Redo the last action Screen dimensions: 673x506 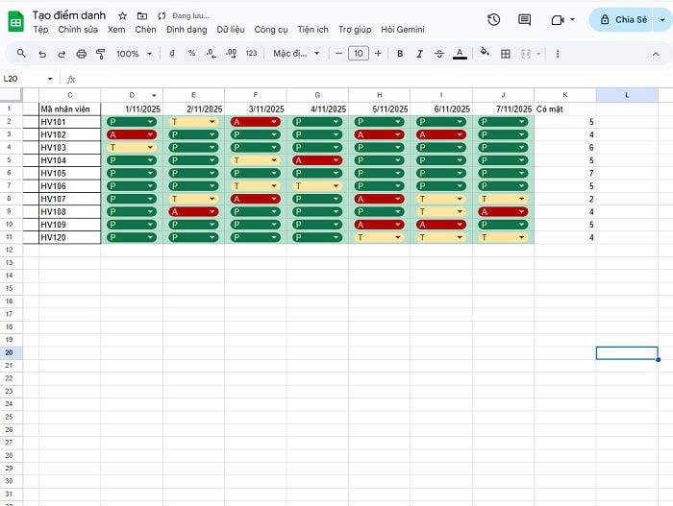point(62,54)
